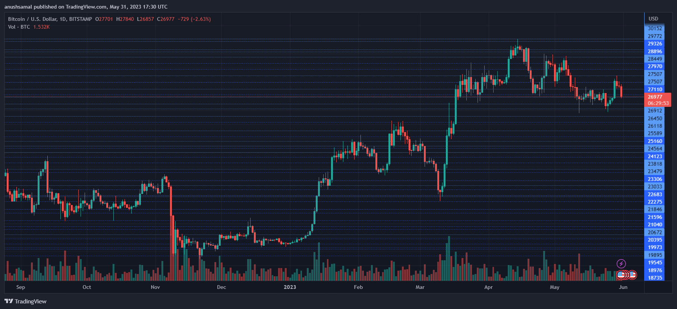The height and width of the screenshot is (309, 677).
Task: Click the Sep label on time axis
Action: pos(21,287)
